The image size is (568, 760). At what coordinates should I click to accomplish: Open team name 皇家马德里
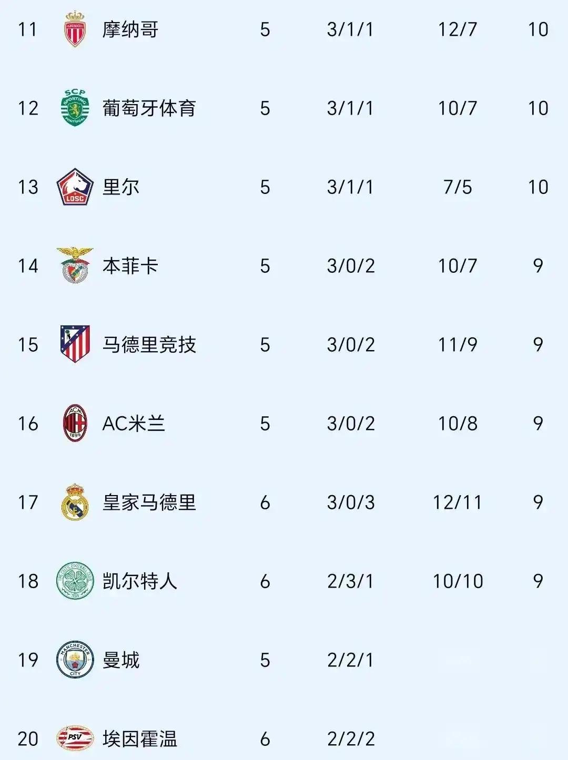click(x=149, y=502)
